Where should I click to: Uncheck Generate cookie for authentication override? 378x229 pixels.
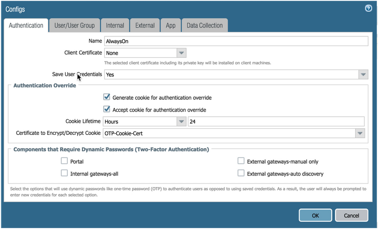coord(106,97)
